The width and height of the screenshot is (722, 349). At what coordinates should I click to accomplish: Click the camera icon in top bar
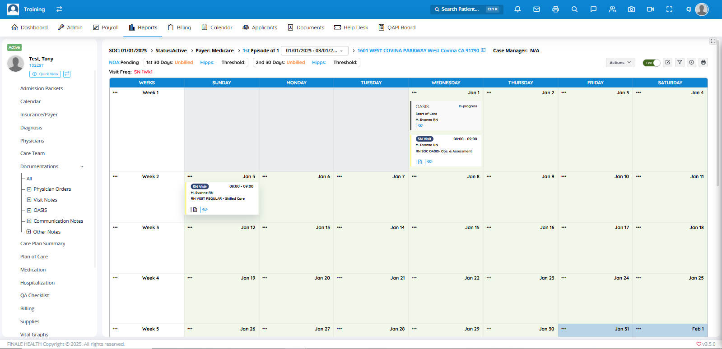pos(631,9)
